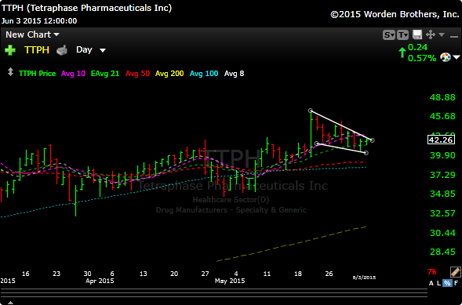Click the small up arrow at bottom-left corner

(x=10, y=303)
